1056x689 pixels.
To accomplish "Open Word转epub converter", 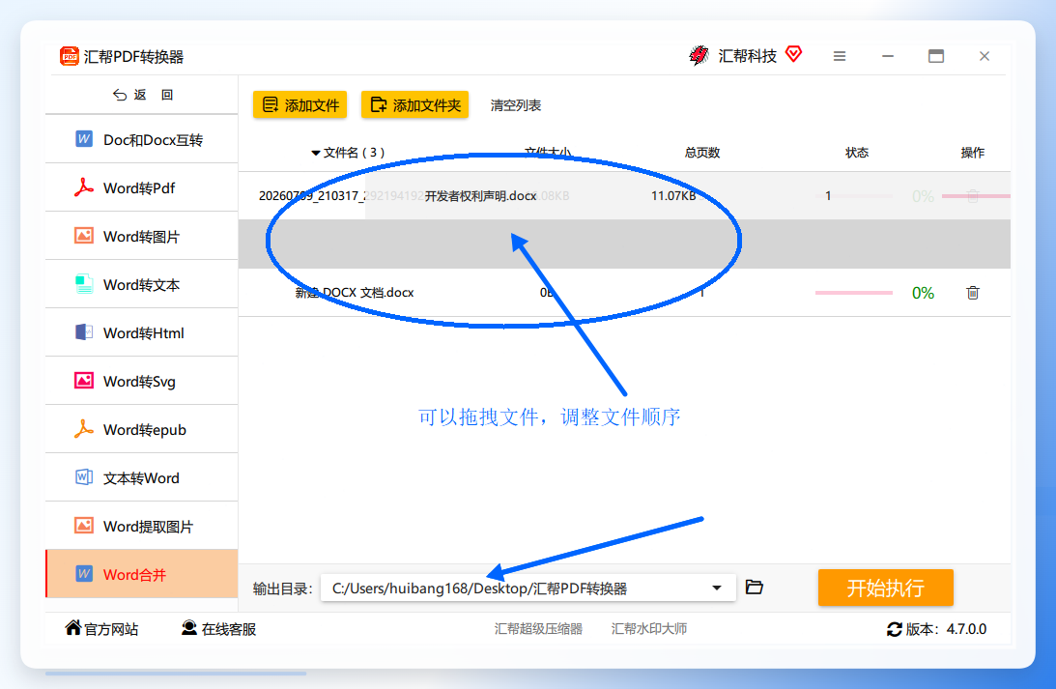I will (142, 430).
